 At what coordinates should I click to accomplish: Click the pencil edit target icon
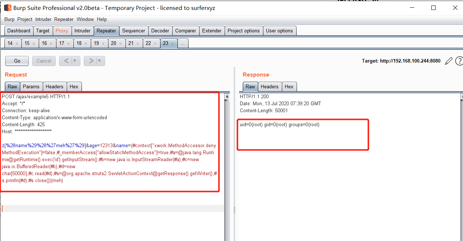coord(449,61)
